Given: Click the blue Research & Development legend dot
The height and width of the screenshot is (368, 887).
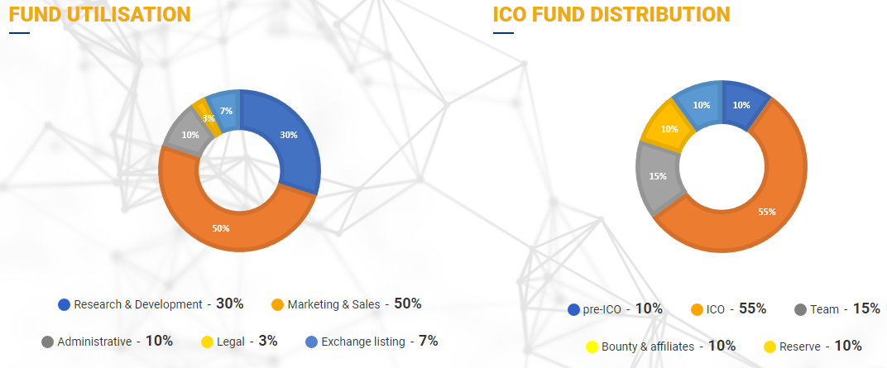Looking at the screenshot, I should 64,304.
